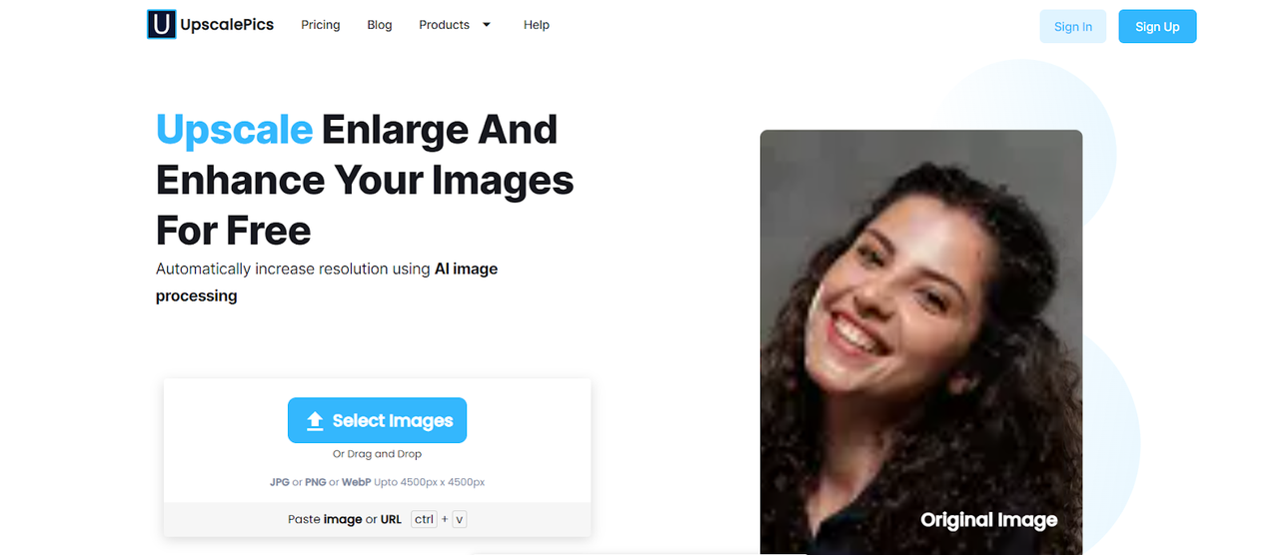Click the v key hint
This screenshot has height=555, width=1279.
[460, 519]
